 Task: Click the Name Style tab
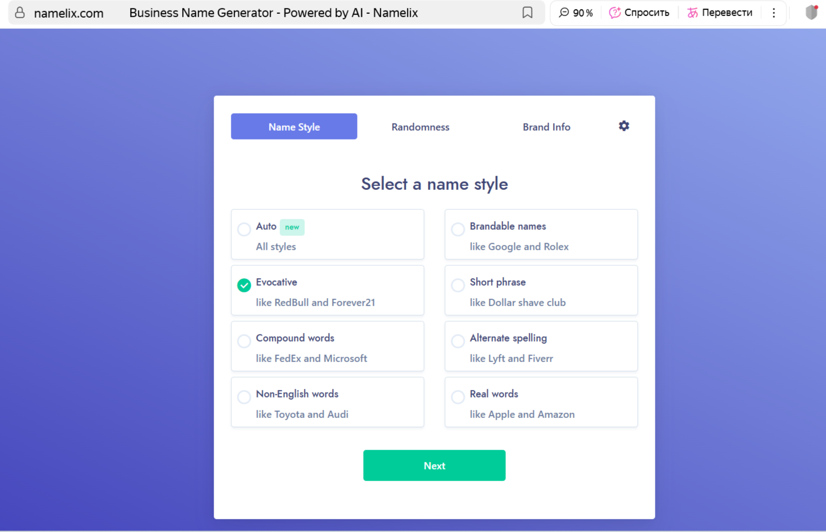(x=294, y=127)
